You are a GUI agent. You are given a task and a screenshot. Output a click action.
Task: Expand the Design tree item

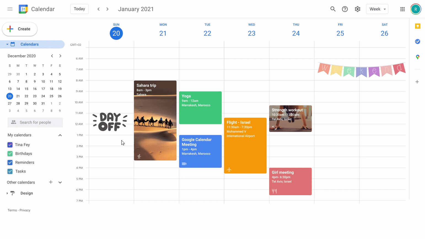point(7,193)
